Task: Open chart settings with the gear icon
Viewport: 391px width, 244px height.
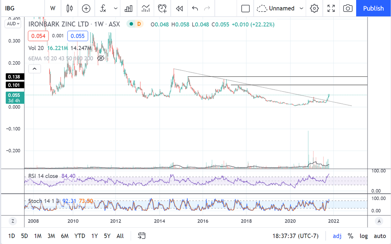Action: [314, 8]
